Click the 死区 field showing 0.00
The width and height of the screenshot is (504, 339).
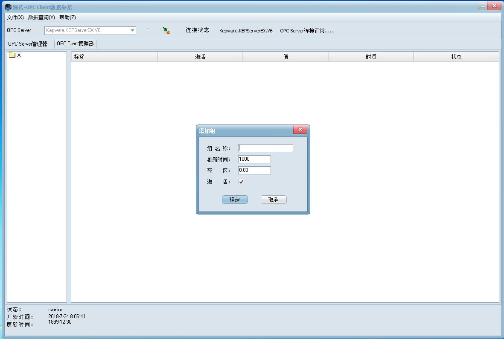tap(254, 170)
